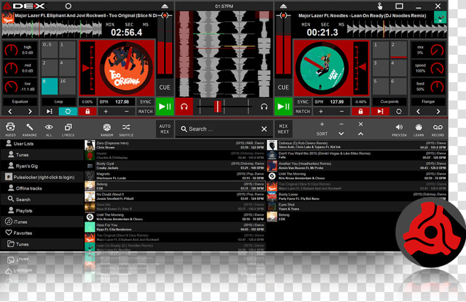Move sort selection up with chevron
Screen dimensions: 466x302
pos(361,134)
